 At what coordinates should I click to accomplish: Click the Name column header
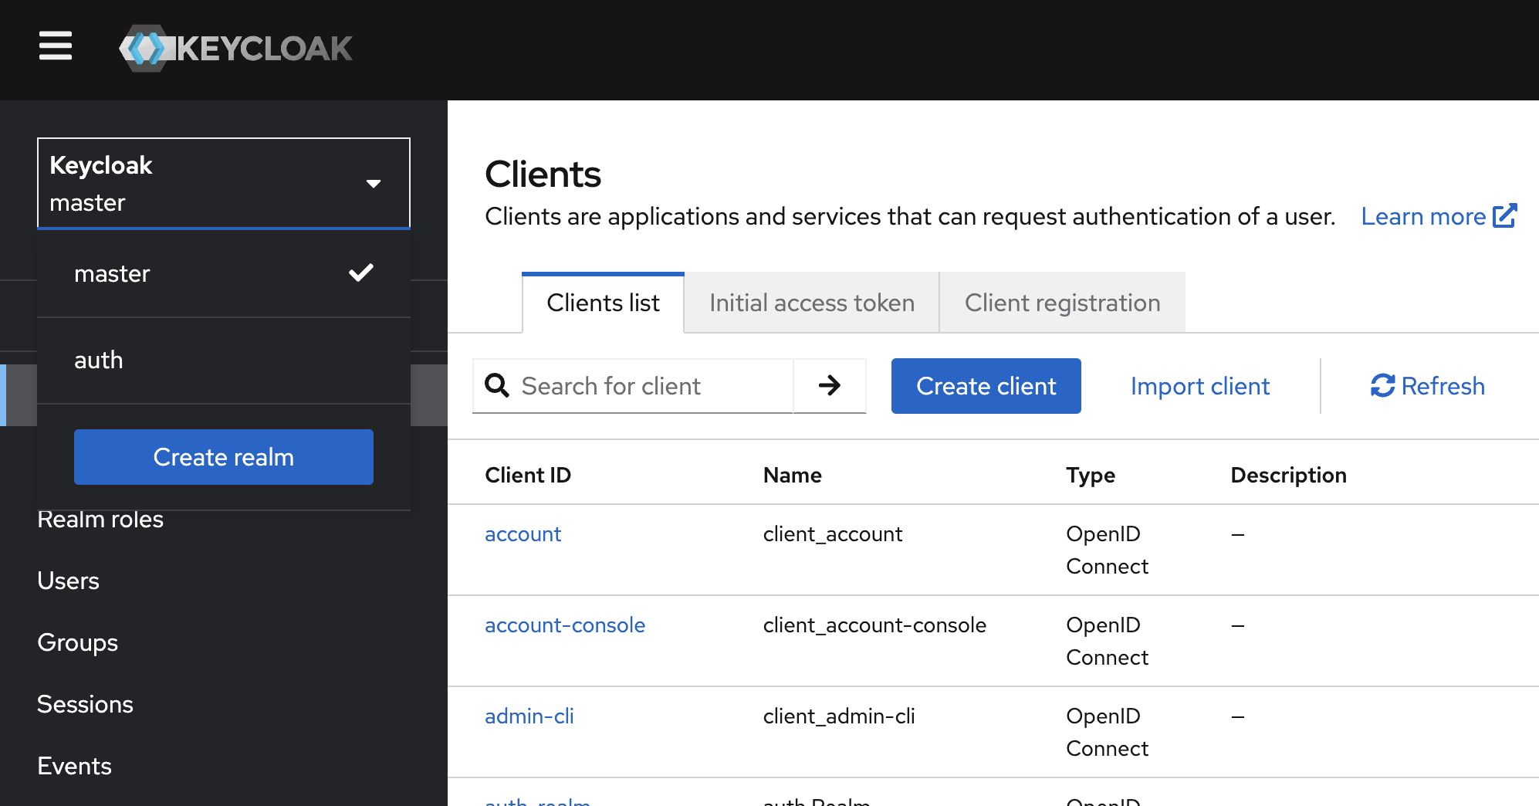(792, 475)
